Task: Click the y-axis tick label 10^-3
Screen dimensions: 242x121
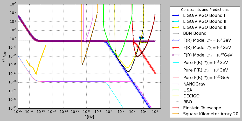Action: point(13,13)
